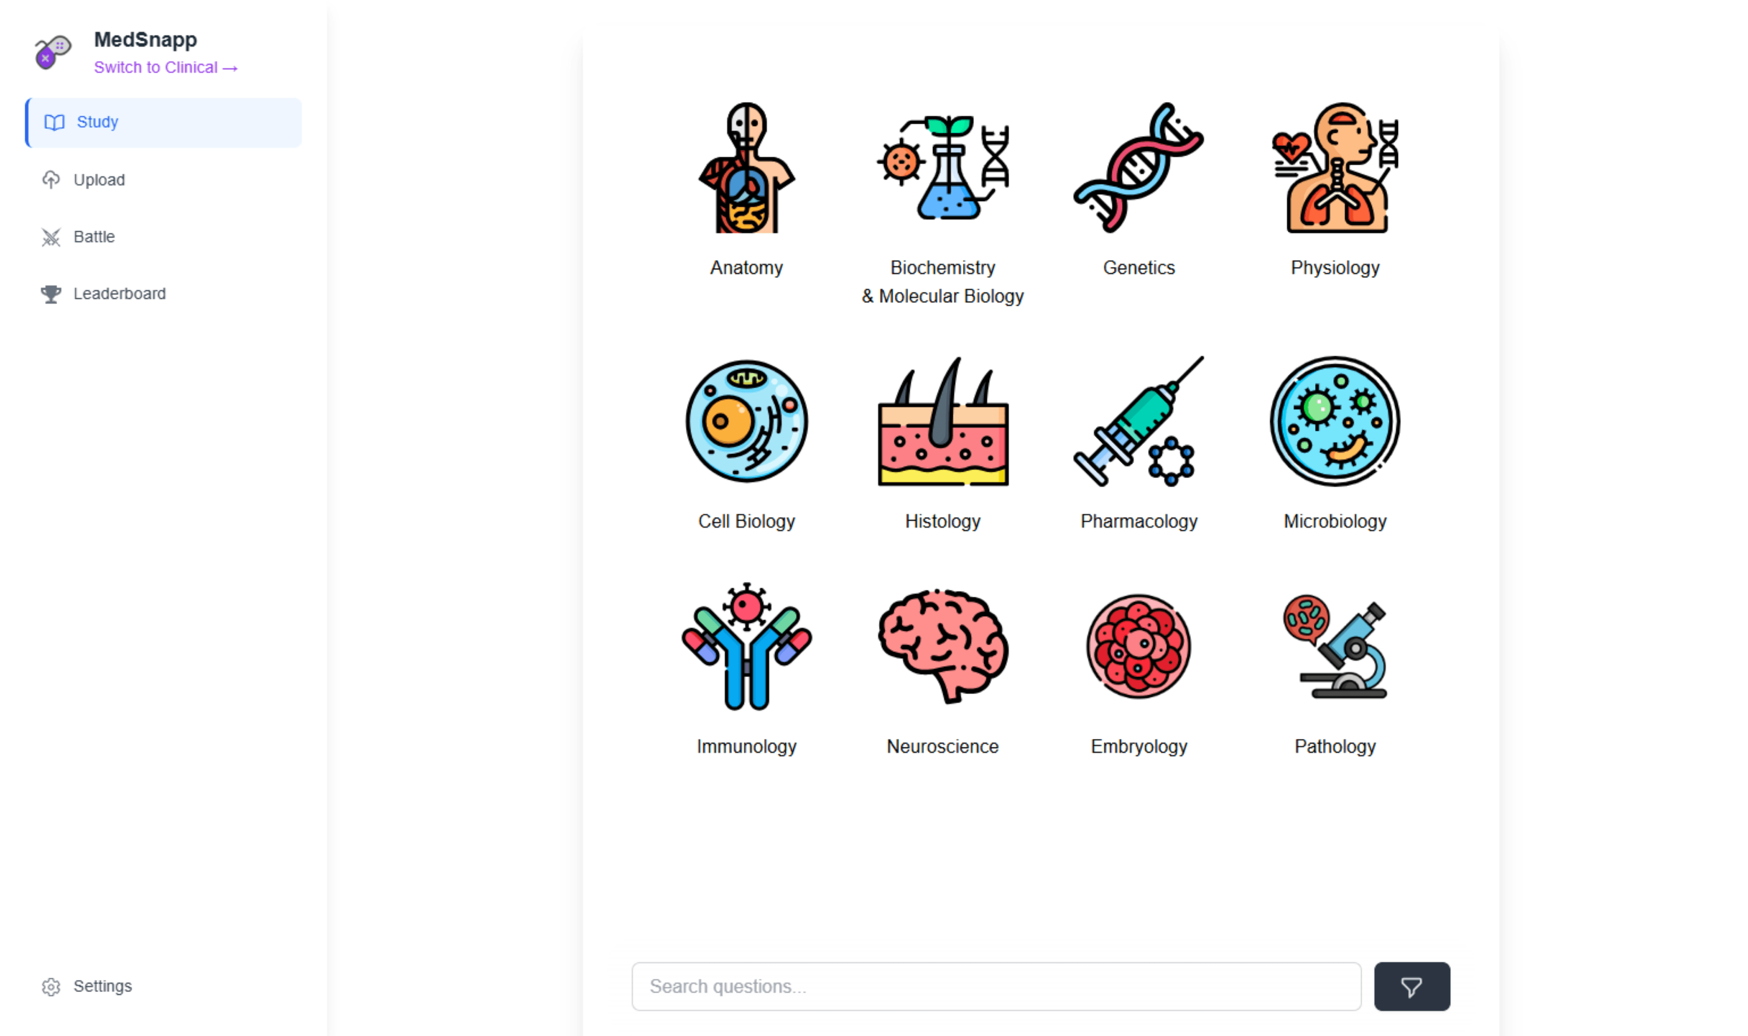Select the Biochemistry & Molecular Biology icon
Viewport: 1748px width, 1036px height.
[x=942, y=167]
